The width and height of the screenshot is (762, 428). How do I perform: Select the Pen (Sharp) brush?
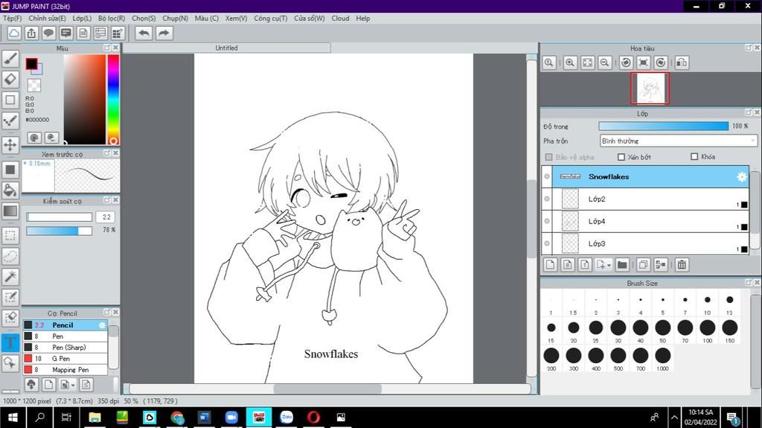65,348
